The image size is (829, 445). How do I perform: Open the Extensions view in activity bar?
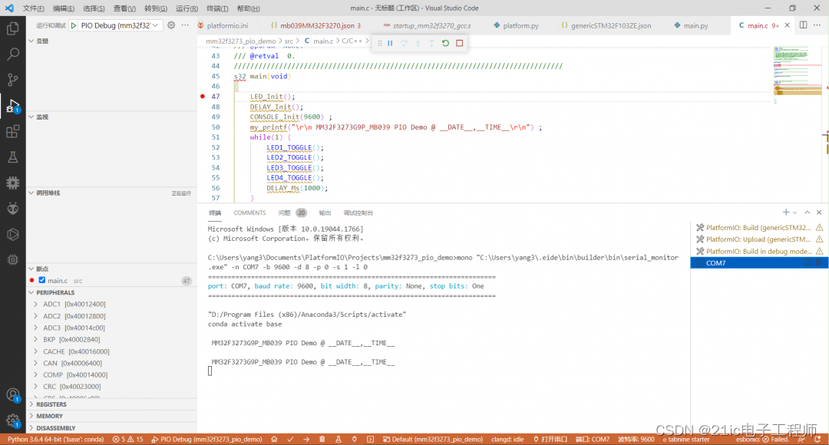[x=13, y=131]
